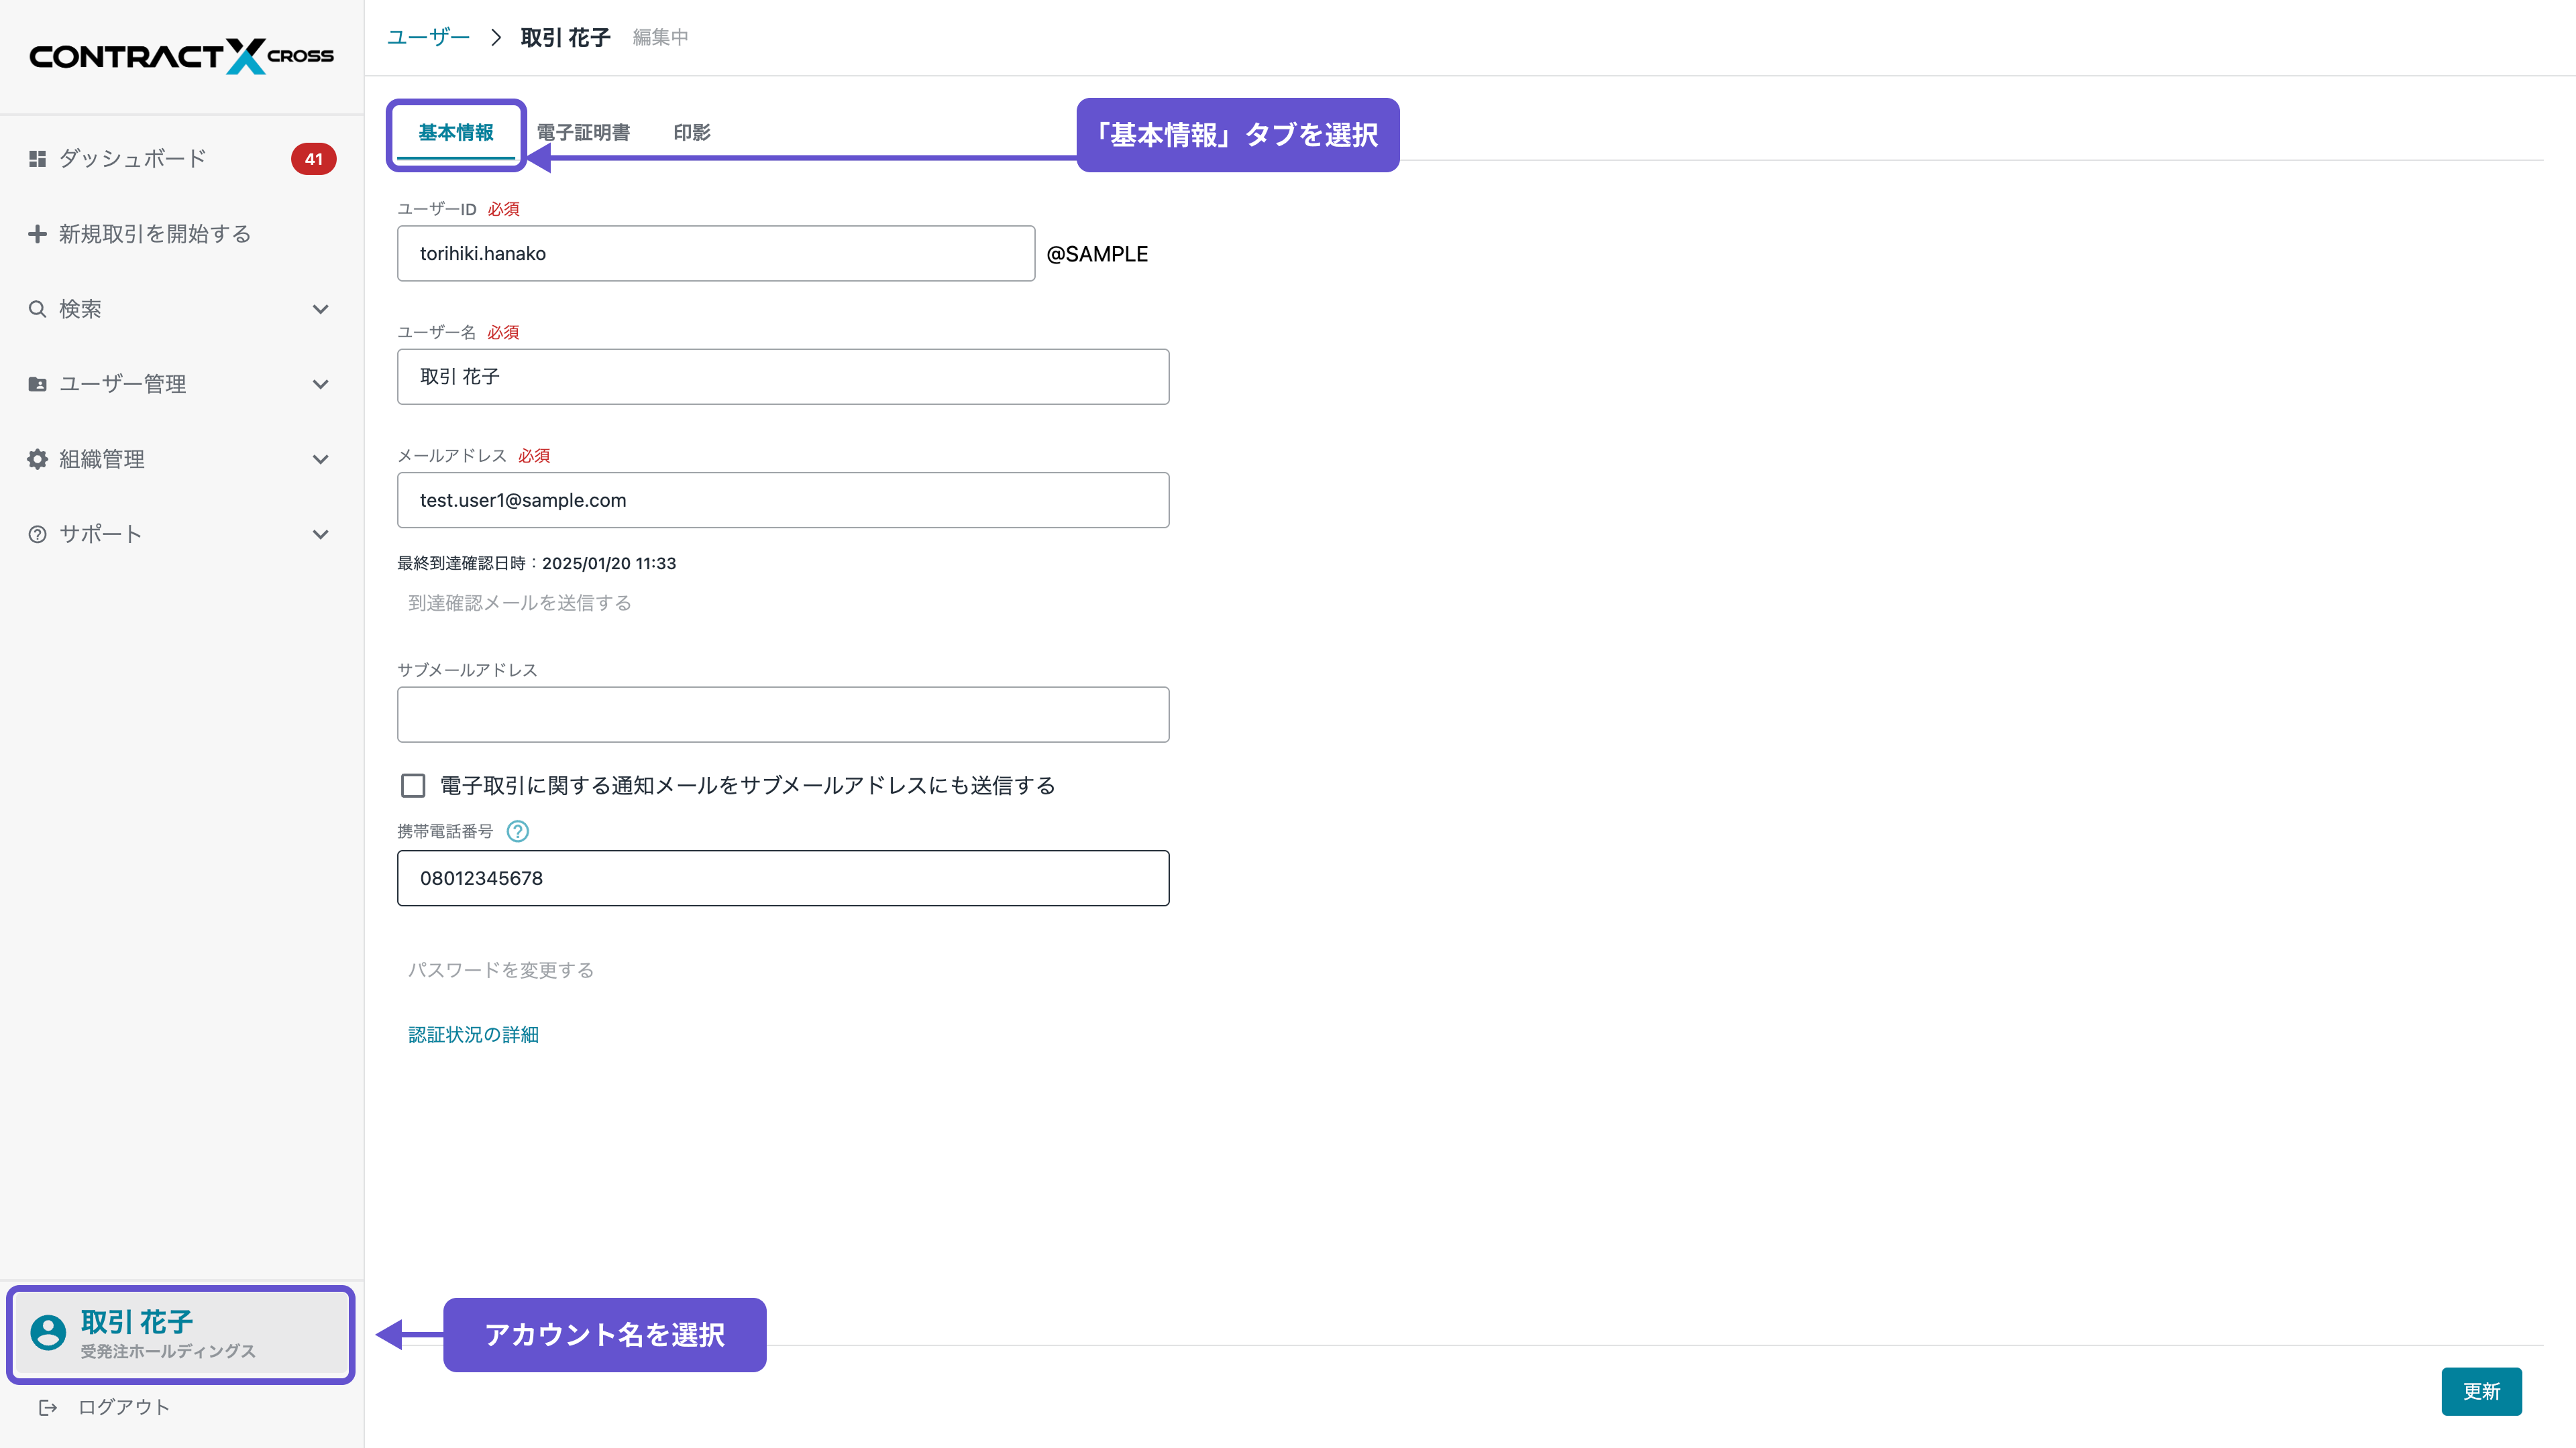Click the organization management gear icon
The height and width of the screenshot is (1448, 2576).
37,459
